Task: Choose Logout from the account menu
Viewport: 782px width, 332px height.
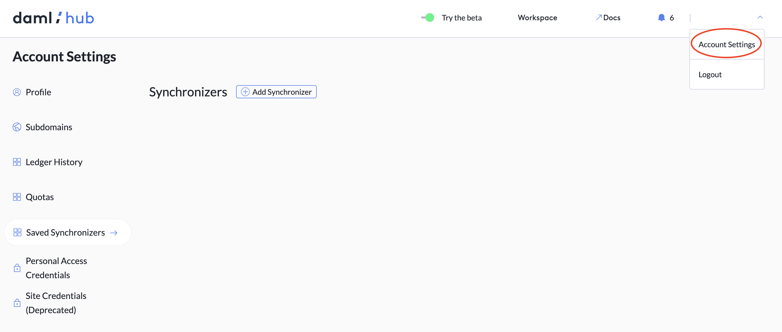Action: (710, 74)
